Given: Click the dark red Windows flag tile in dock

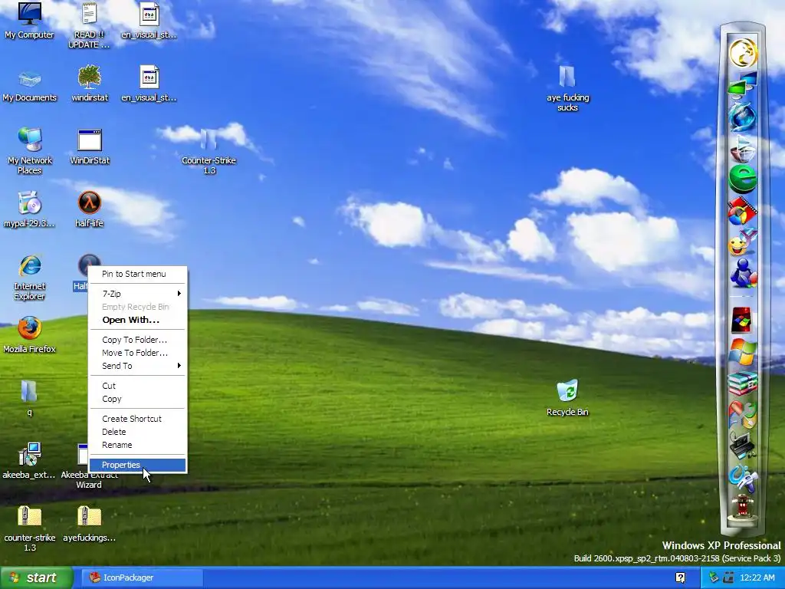Looking at the screenshot, I should click(x=742, y=321).
